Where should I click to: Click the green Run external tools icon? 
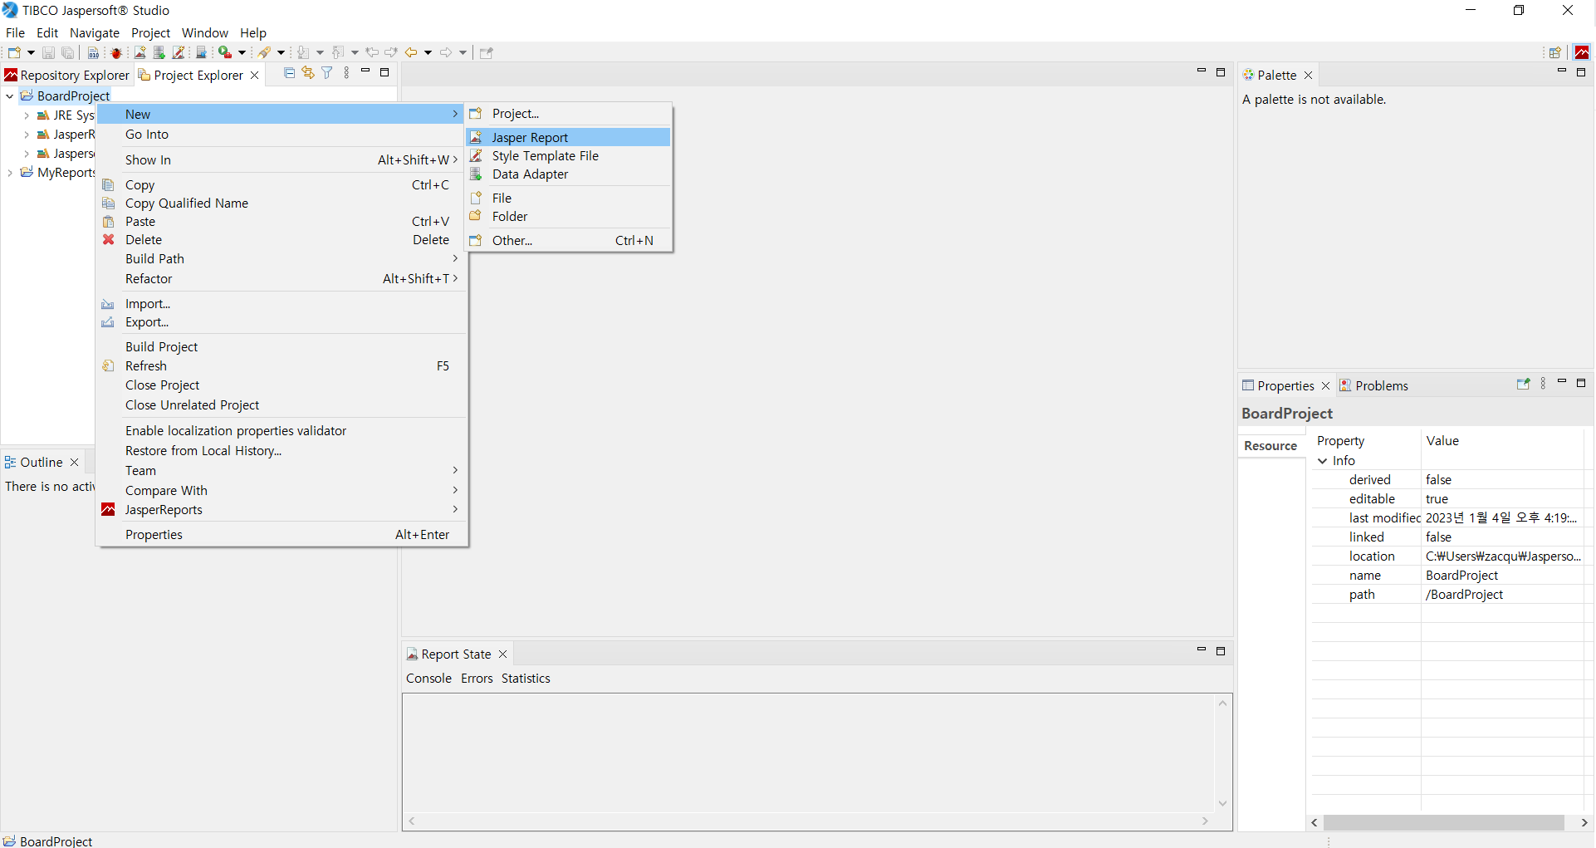tap(225, 52)
